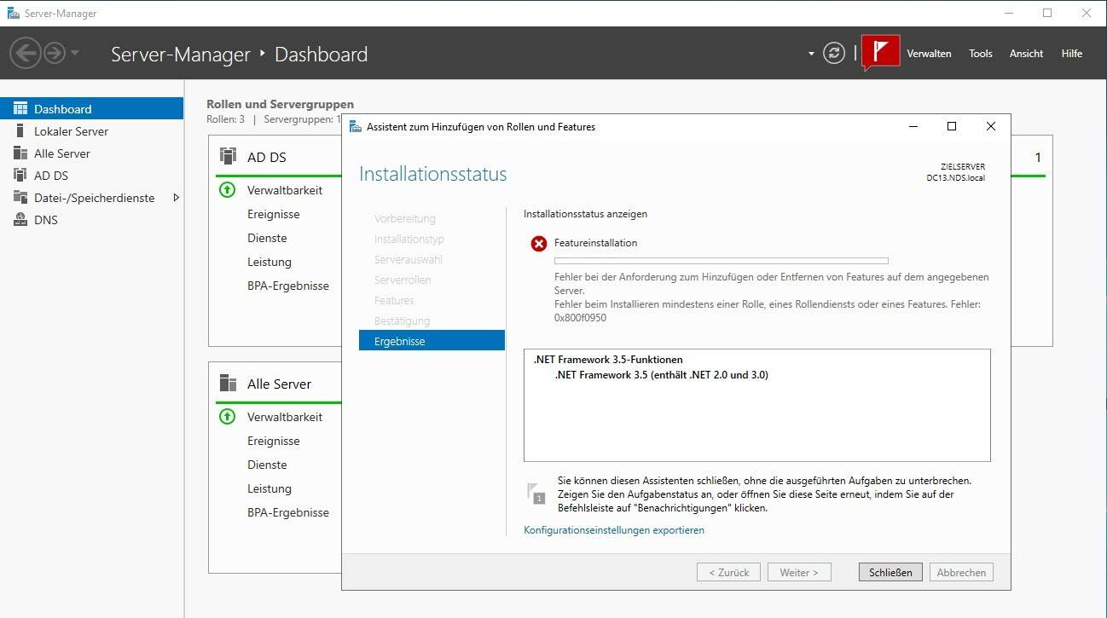Click the green Verwaltbarkeit status icon in AD DS

point(227,190)
